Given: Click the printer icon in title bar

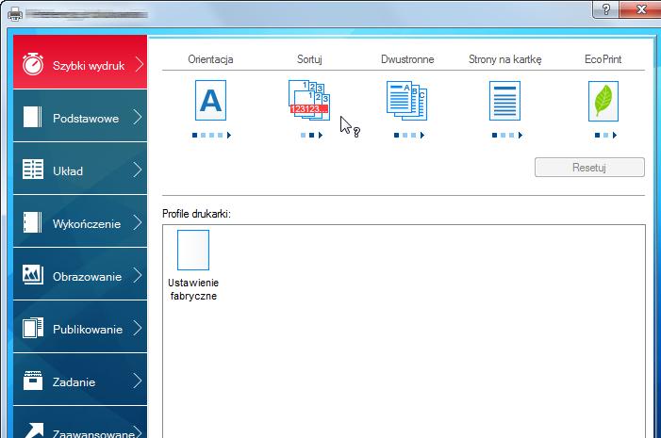Looking at the screenshot, I should pyautogui.click(x=15, y=14).
